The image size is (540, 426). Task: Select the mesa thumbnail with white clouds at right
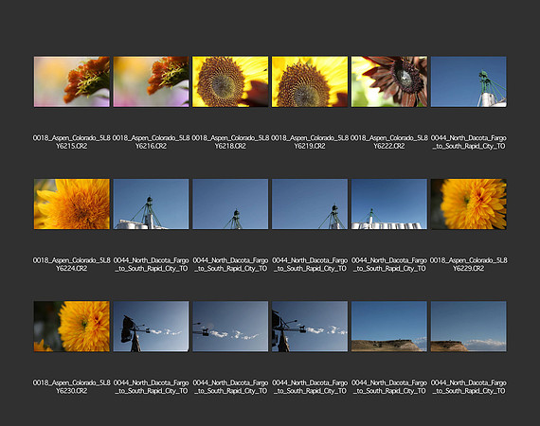point(468,327)
